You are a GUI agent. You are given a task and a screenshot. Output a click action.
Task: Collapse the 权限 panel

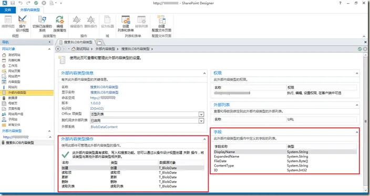point(357,74)
